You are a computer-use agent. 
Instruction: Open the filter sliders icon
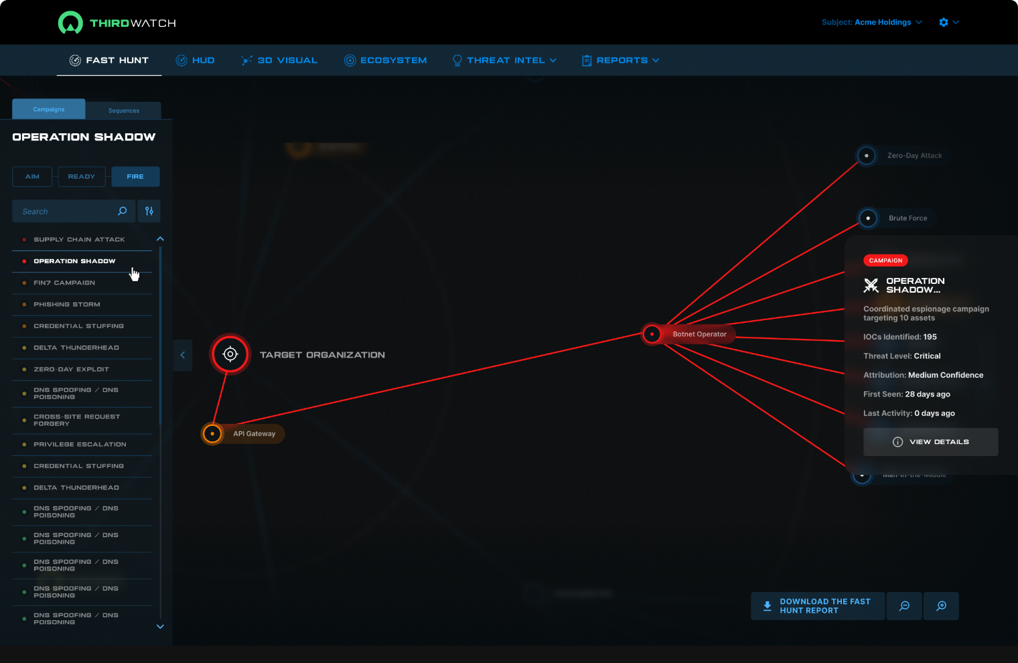pyautogui.click(x=149, y=211)
